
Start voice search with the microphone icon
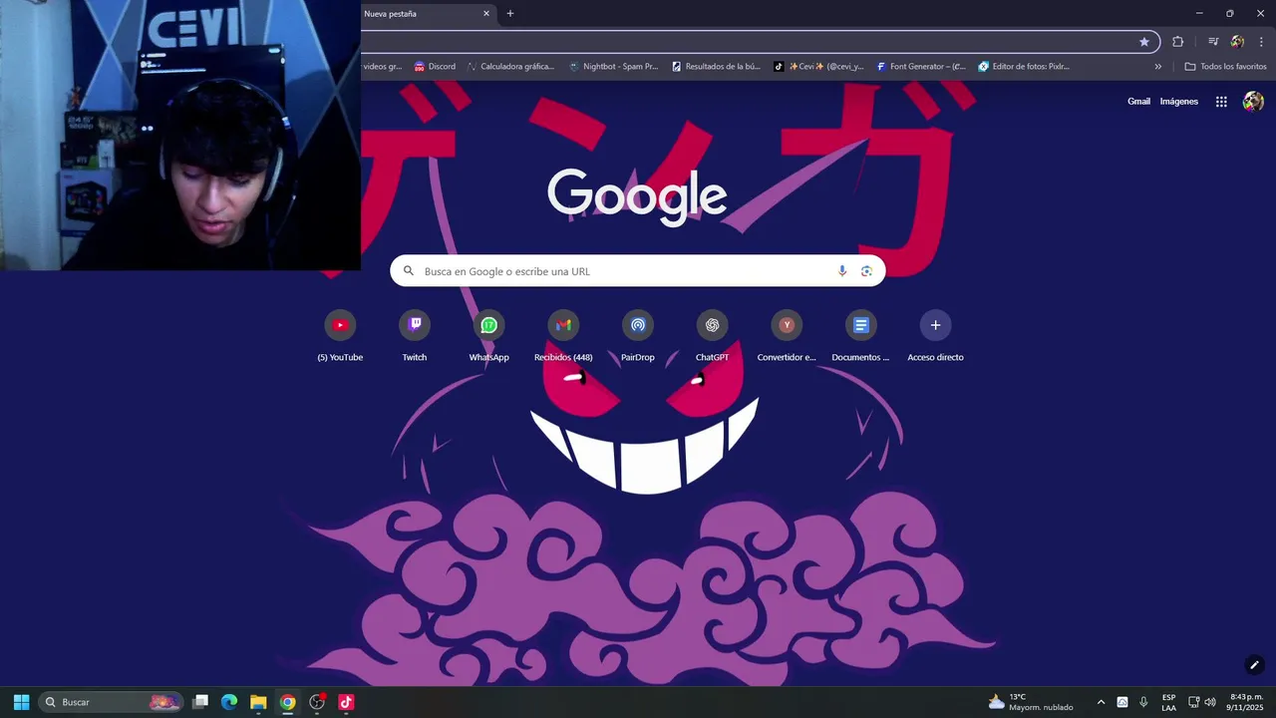pos(842,271)
